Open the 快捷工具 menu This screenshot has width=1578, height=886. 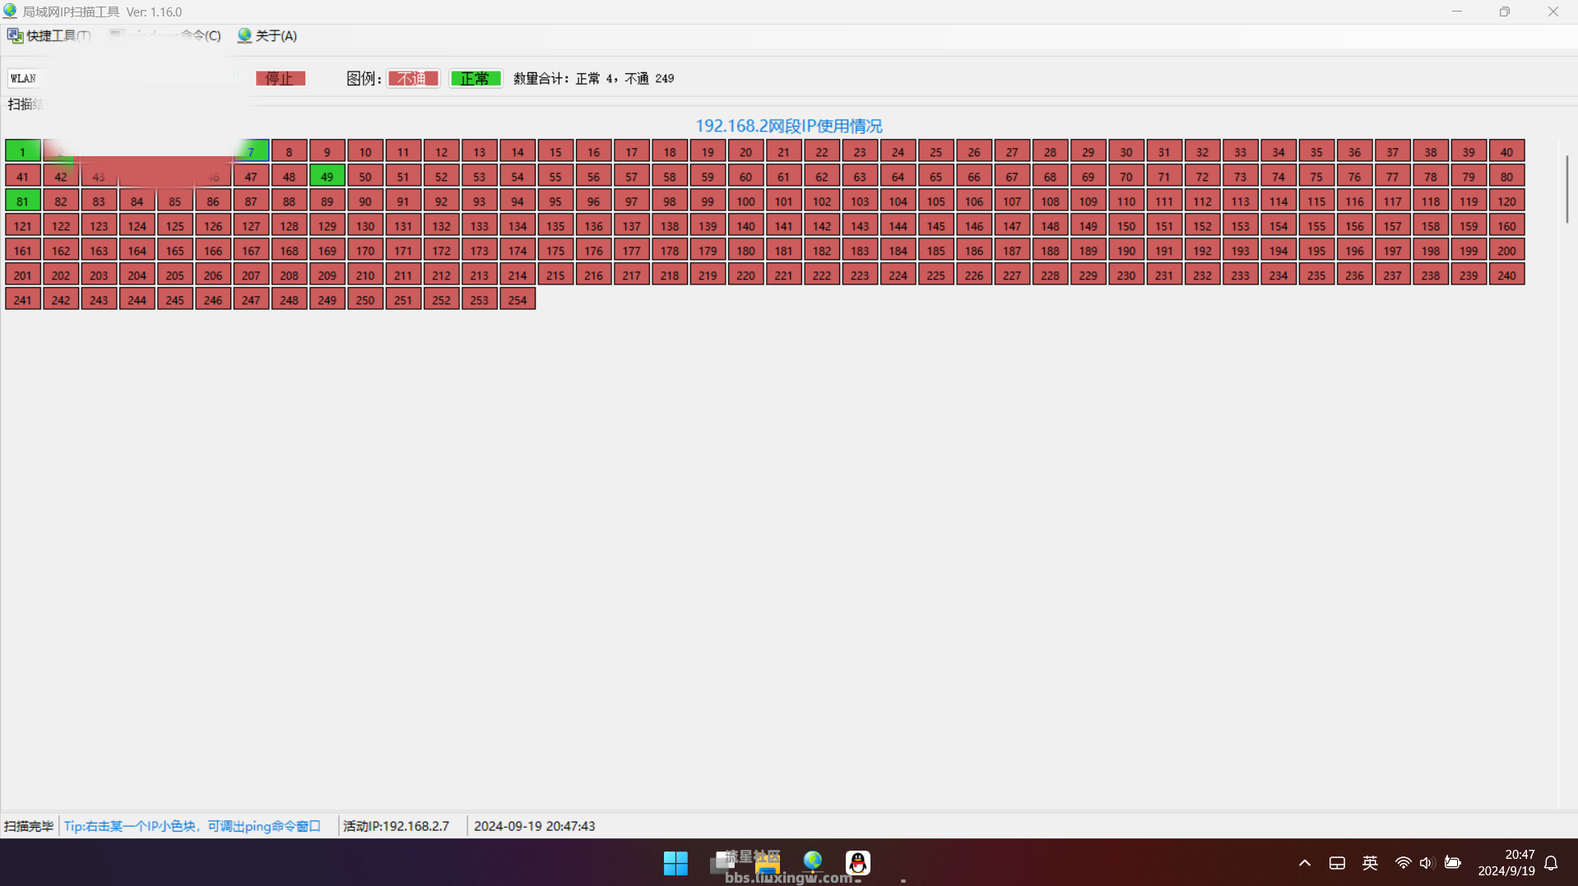(x=49, y=35)
